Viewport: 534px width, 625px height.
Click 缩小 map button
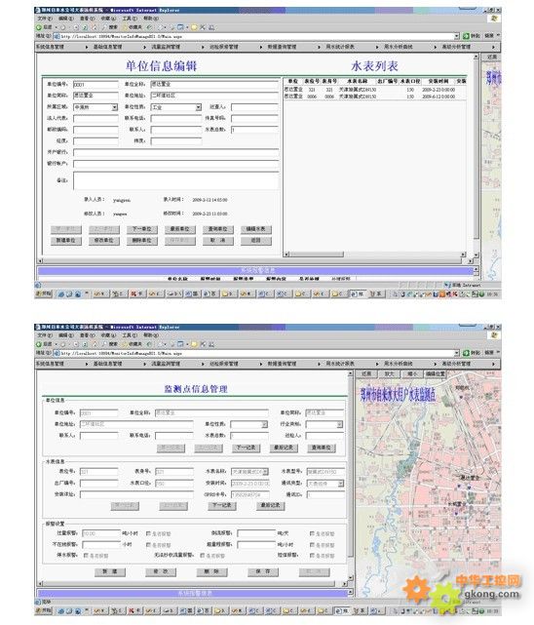coord(412,374)
